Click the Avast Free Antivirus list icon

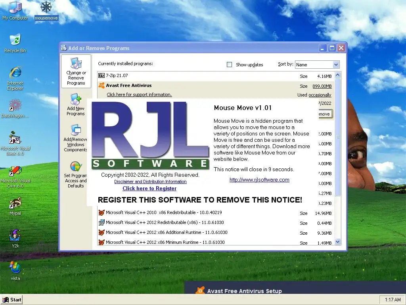tap(101, 85)
